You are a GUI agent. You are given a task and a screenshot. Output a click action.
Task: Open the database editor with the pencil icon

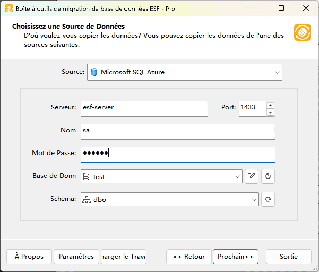pyautogui.click(x=251, y=176)
